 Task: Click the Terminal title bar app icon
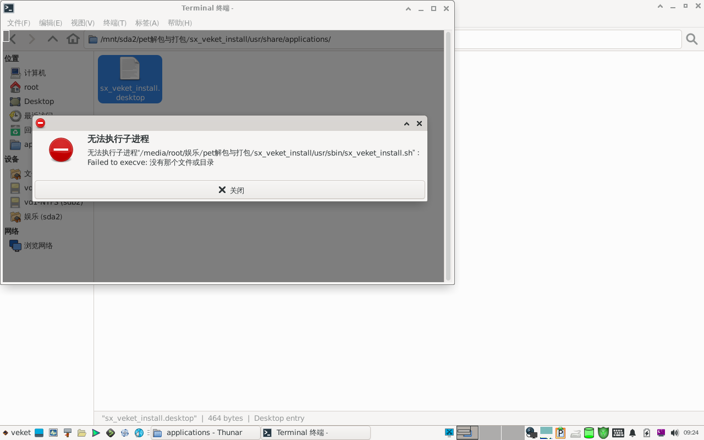pos(9,8)
